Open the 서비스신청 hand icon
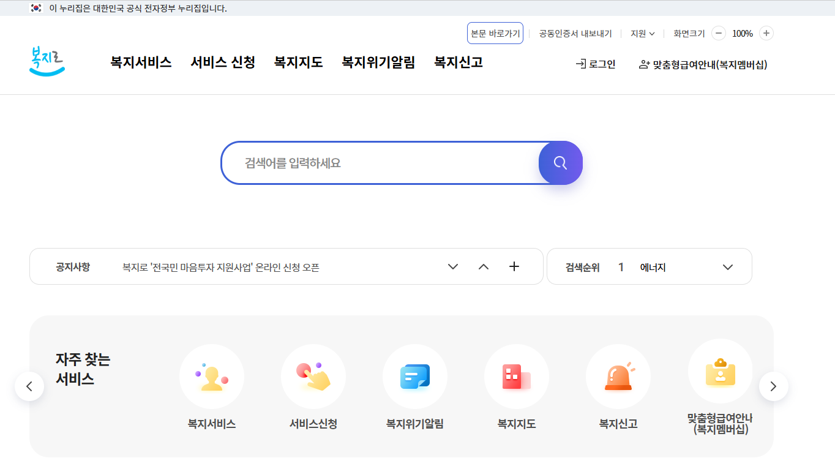This screenshot has width=835, height=469. (313, 377)
